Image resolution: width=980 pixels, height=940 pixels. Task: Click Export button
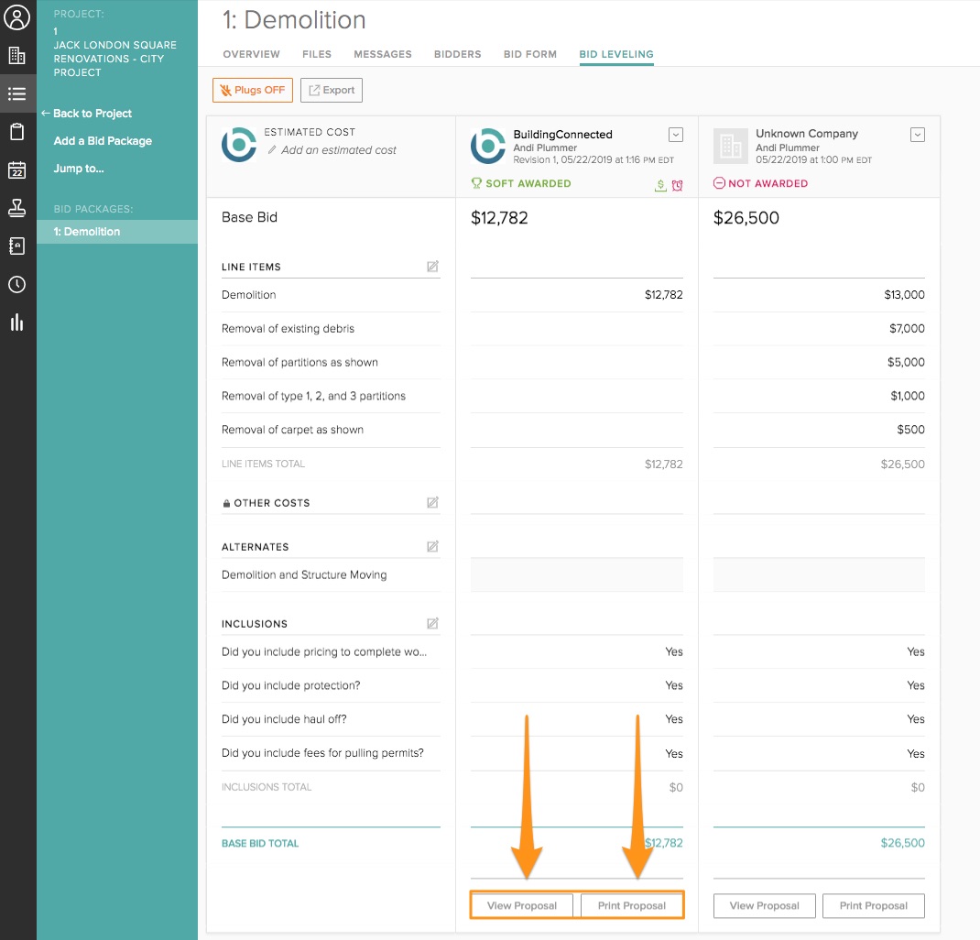(x=332, y=90)
